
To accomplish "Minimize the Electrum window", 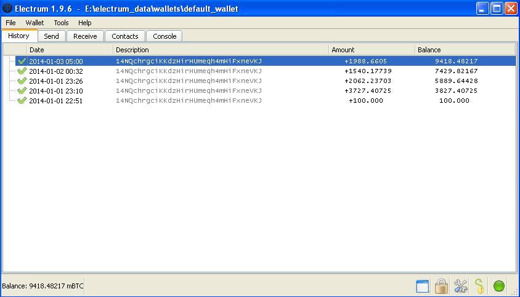I will [482, 8].
